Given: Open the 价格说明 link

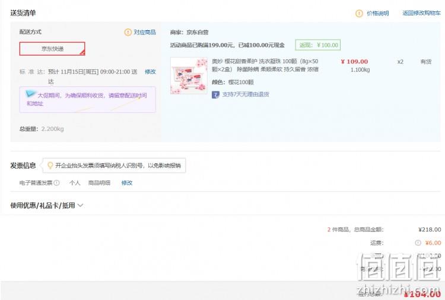Looking at the screenshot, I should tap(377, 13).
